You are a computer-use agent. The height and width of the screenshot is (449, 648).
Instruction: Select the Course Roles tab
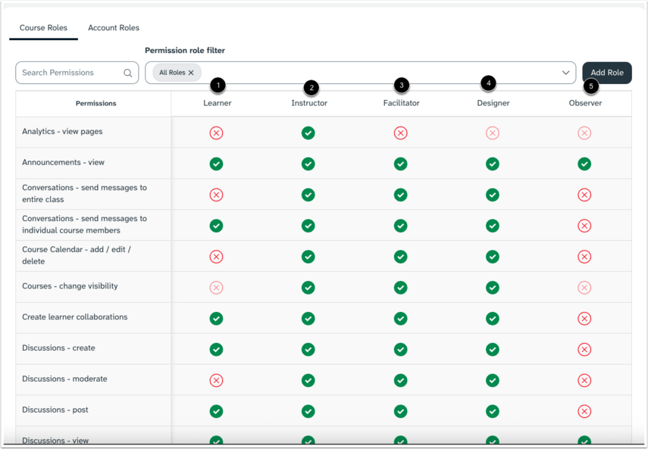click(43, 27)
